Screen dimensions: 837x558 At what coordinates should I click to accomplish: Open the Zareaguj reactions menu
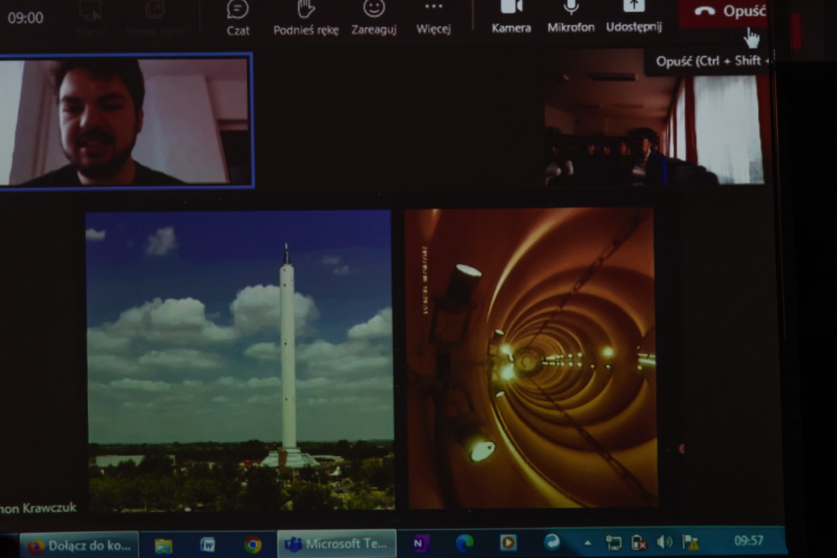(374, 17)
